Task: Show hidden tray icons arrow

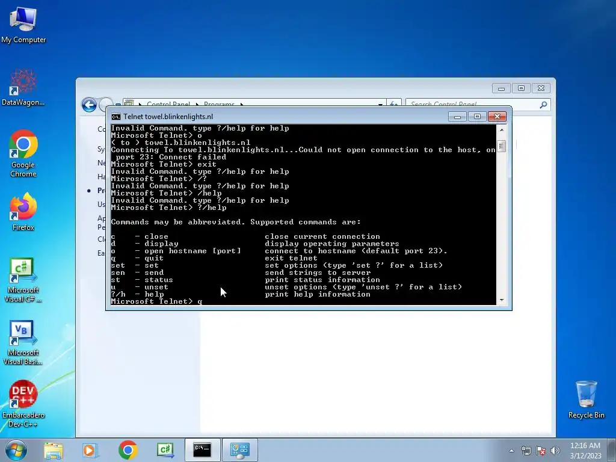Action: [x=511, y=451]
